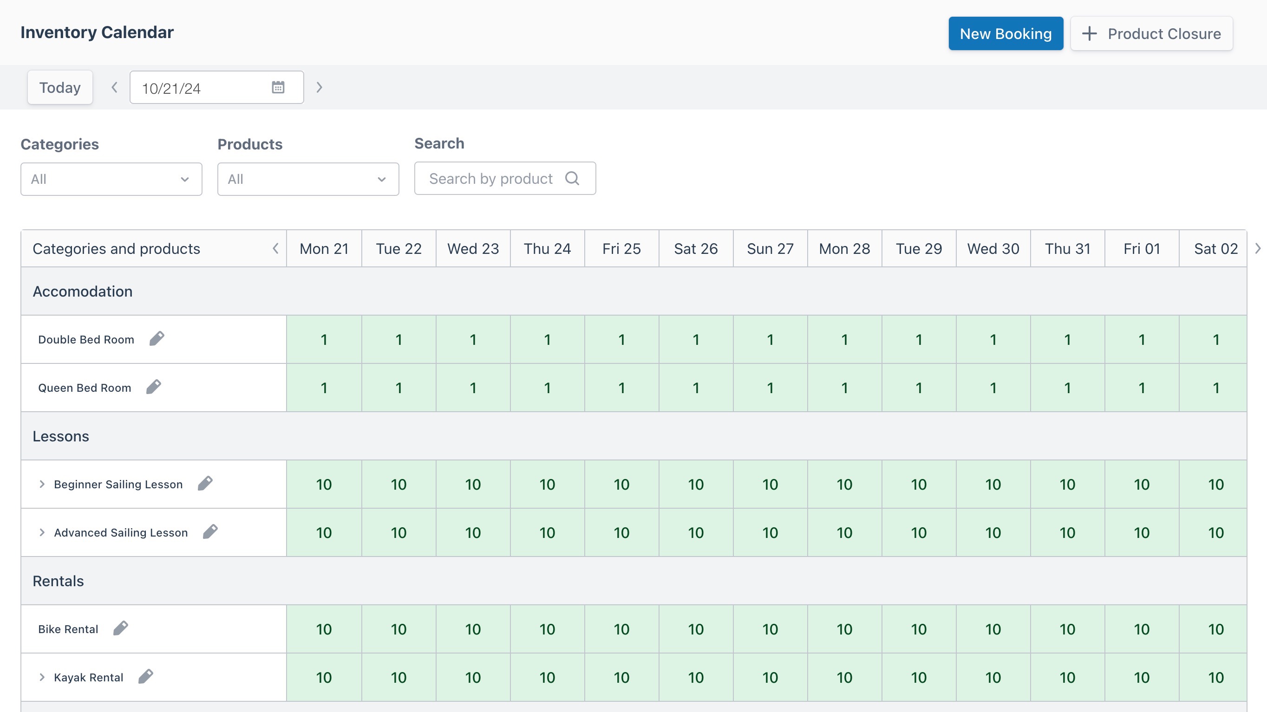Open Advanced Sailing Lesson availability on Sun 27

[770, 533]
